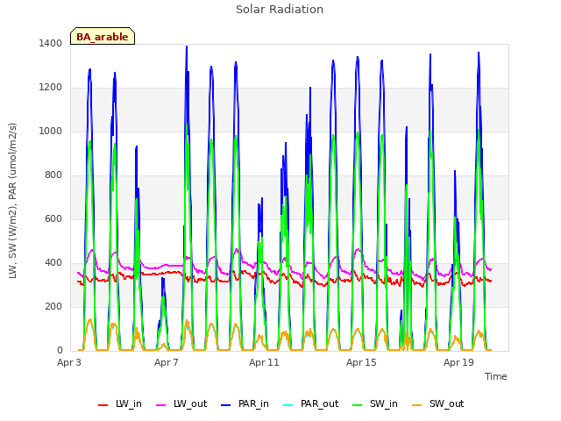This screenshot has width=561, height=421.
Task: Click the Apr 15 x-axis label
Action: [361, 362]
